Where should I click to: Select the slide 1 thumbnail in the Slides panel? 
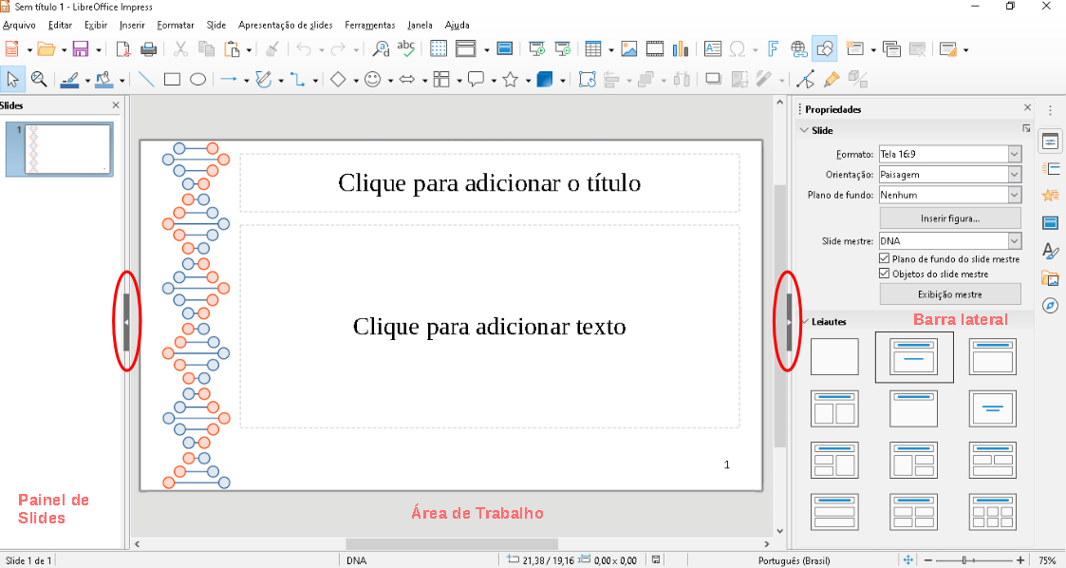61,149
